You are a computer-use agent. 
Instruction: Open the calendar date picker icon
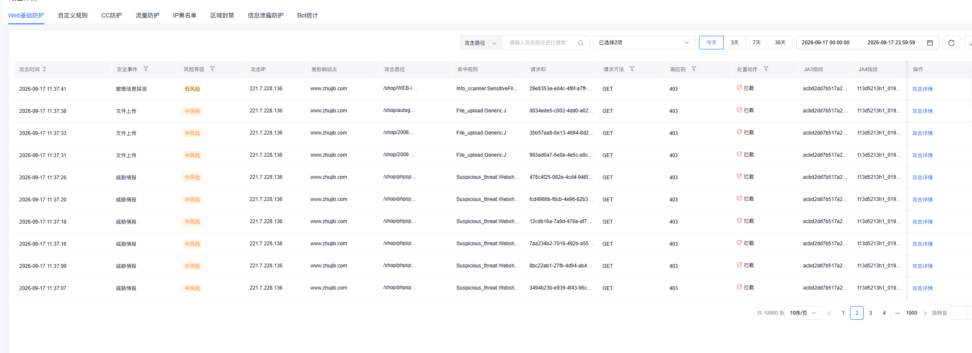pyautogui.click(x=930, y=43)
